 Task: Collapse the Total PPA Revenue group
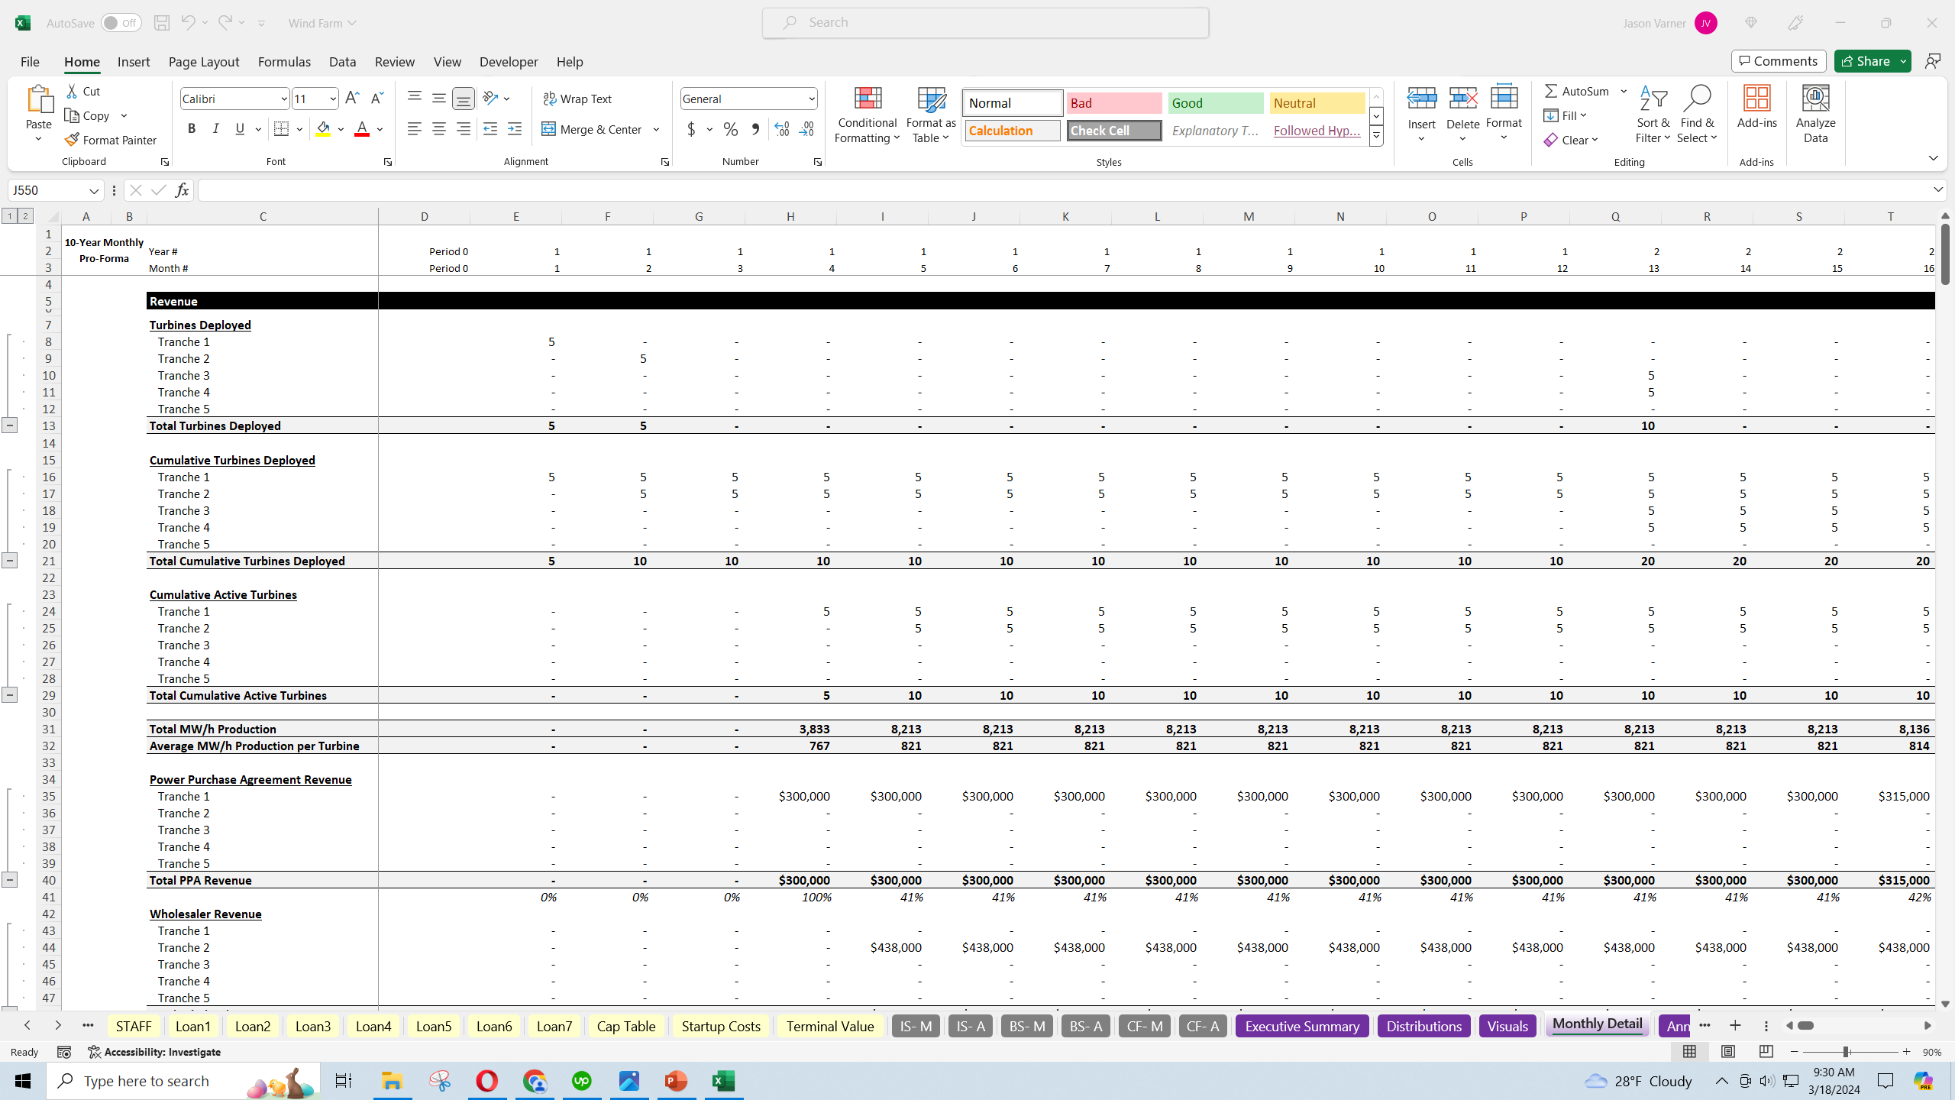[9, 880]
